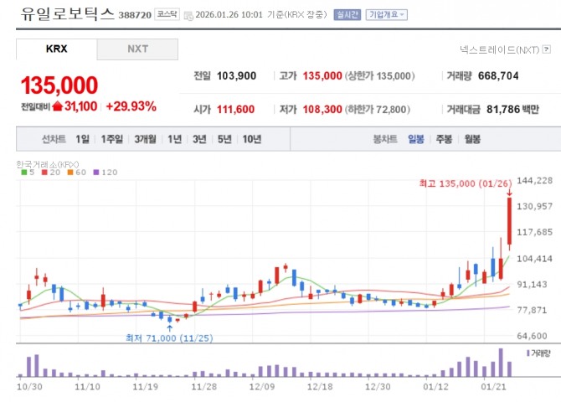Switch to the NXT tab

point(137,49)
